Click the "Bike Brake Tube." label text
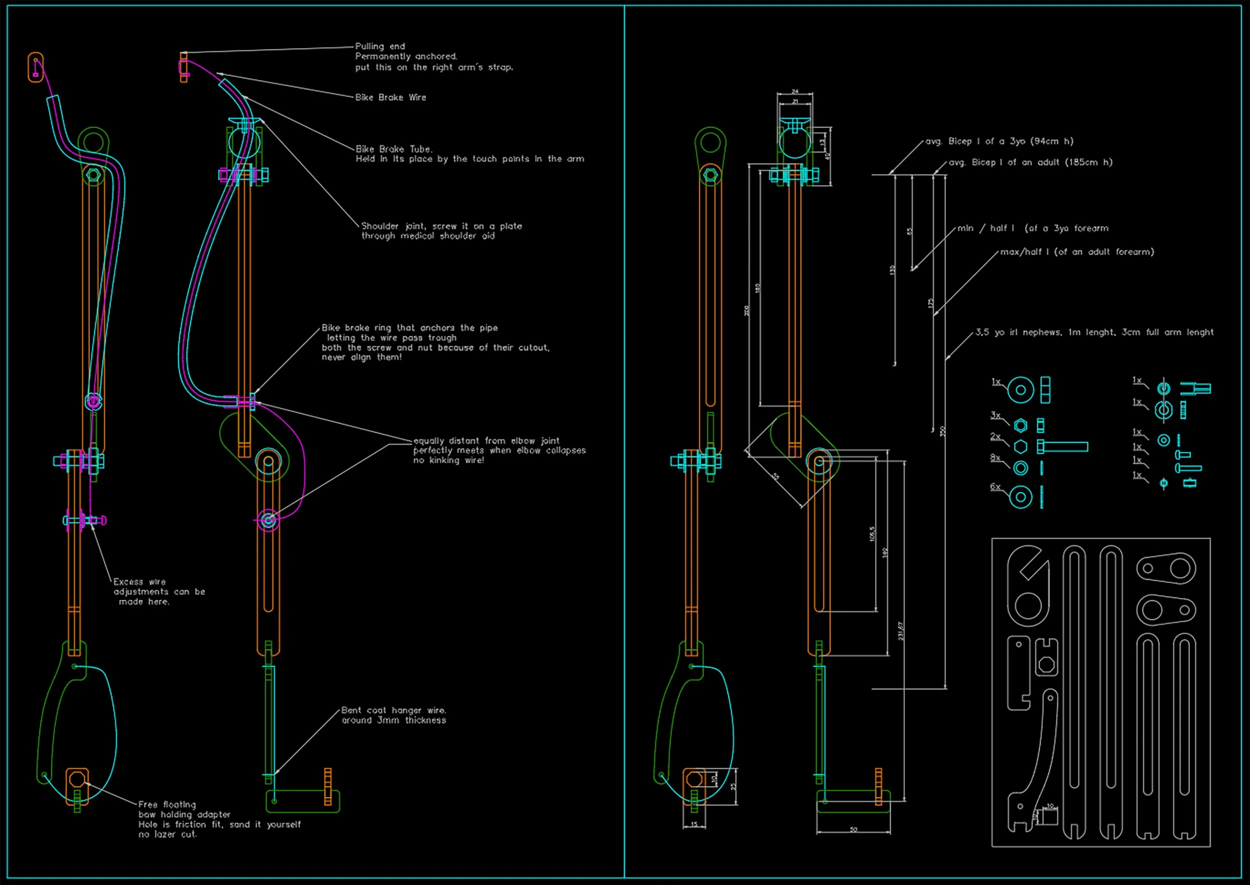The width and height of the screenshot is (1250, 885). (x=393, y=149)
